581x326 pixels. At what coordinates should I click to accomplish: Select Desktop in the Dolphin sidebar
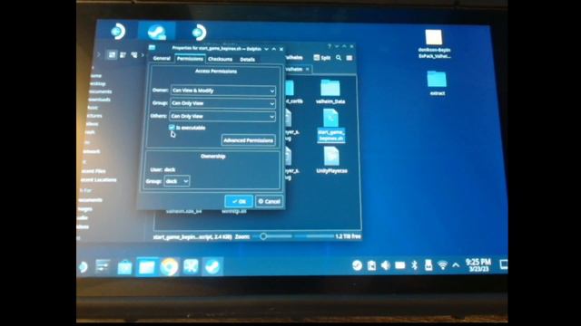pyautogui.click(x=97, y=83)
